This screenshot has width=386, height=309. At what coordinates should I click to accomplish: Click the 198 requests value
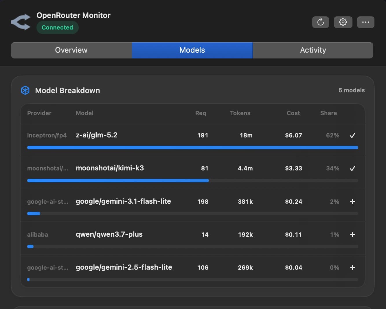click(203, 202)
